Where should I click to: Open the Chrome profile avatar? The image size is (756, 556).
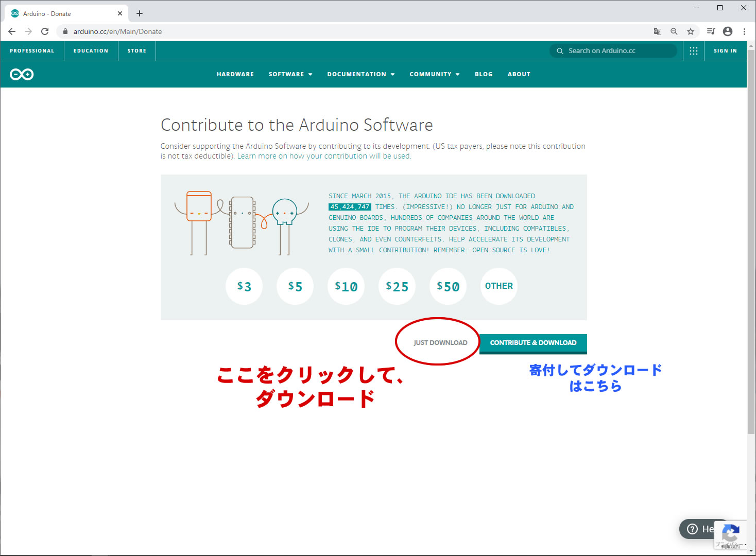[728, 31]
